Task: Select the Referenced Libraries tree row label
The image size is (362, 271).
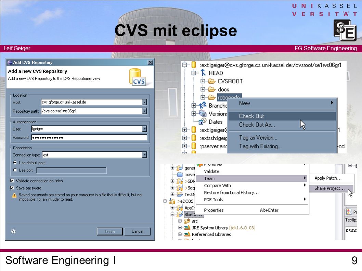Action: tap(211, 234)
